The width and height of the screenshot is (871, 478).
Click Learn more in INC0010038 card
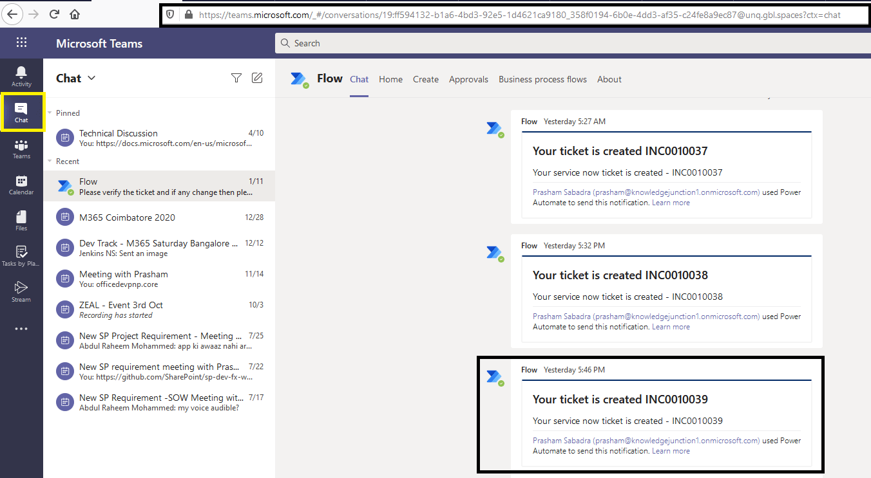tap(671, 327)
